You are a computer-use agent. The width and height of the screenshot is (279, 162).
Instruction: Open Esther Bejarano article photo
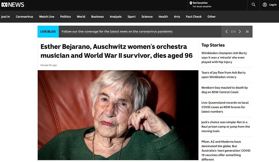118,115
